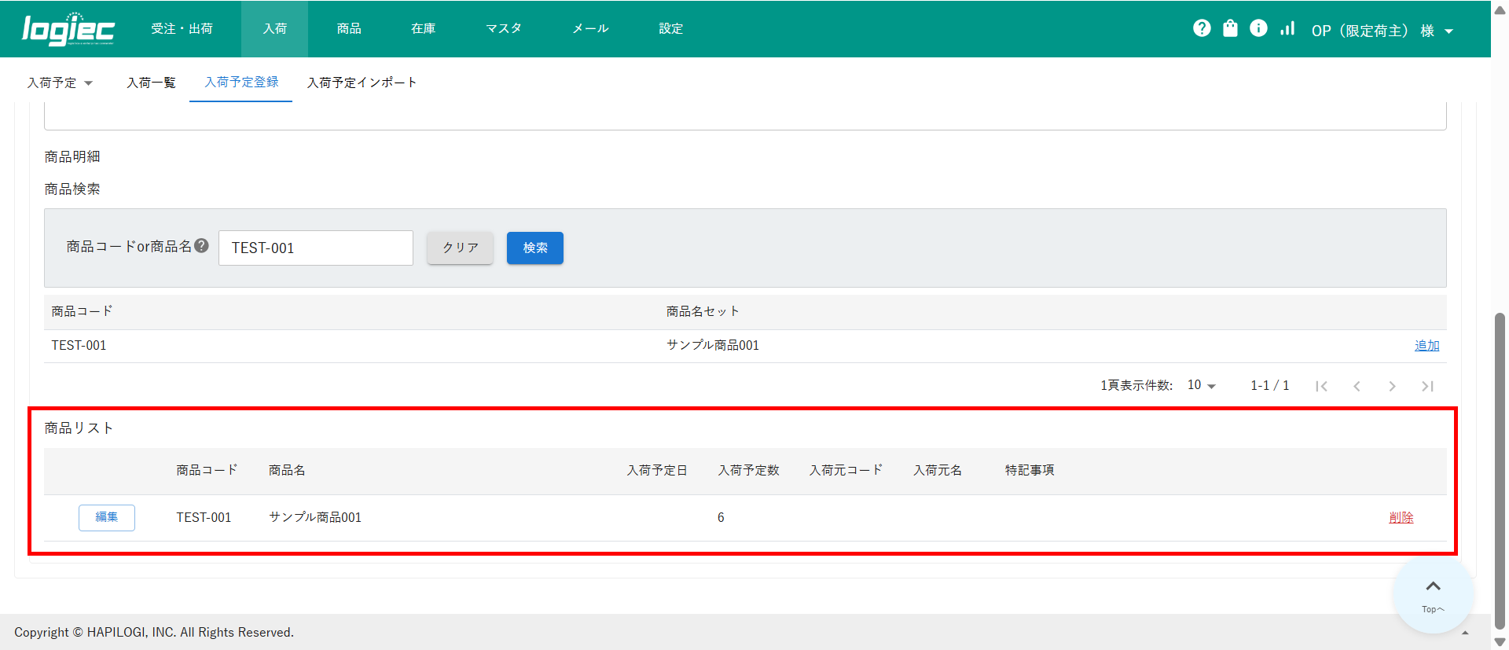Click the logiec logo
This screenshot has height=650, width=1509.
point(68,29)
